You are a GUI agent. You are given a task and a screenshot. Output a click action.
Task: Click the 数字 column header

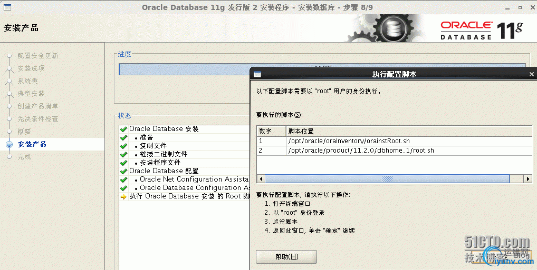coord(272,131)
